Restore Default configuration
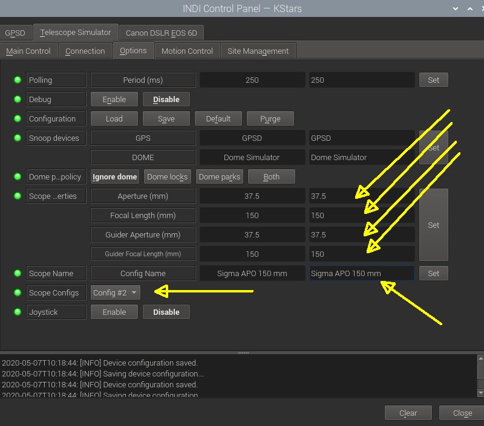 coord(218,118)
